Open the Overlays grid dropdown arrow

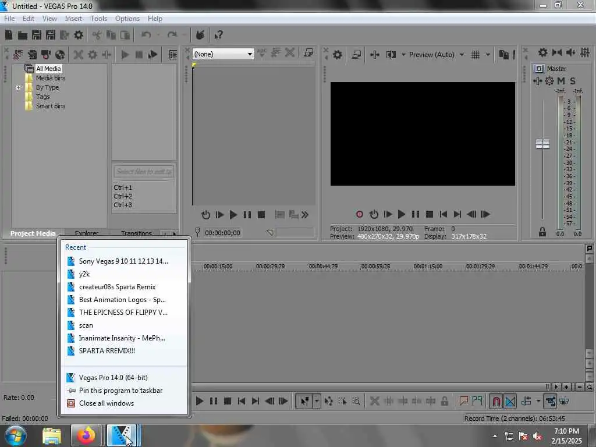click(488, 55)
